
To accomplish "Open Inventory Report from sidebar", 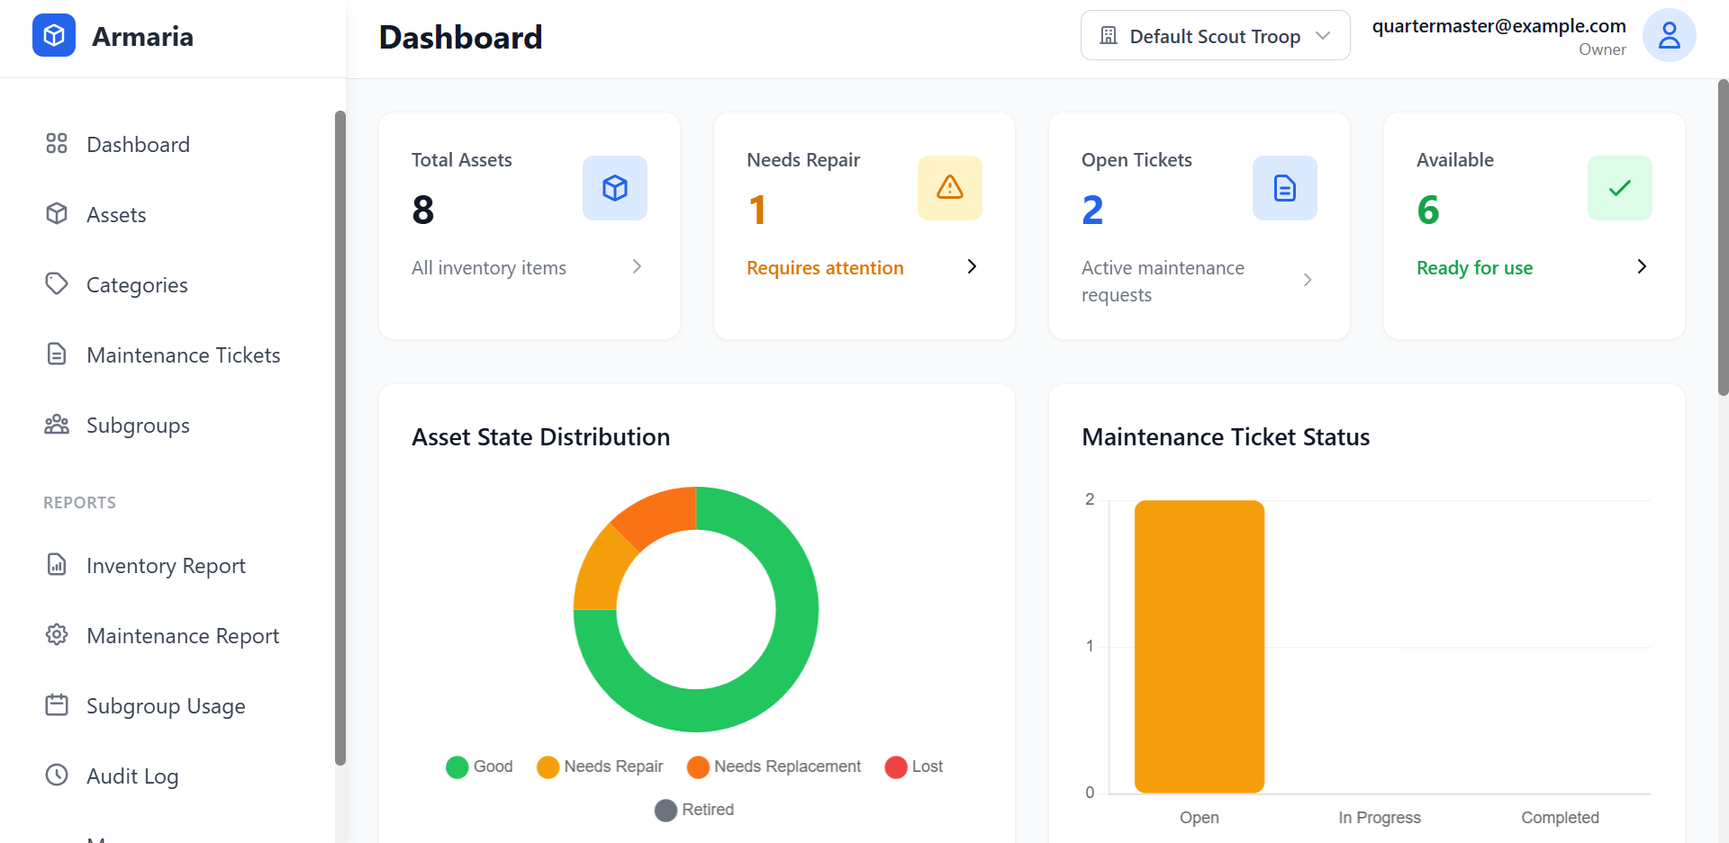I will (x=166, y=565).
